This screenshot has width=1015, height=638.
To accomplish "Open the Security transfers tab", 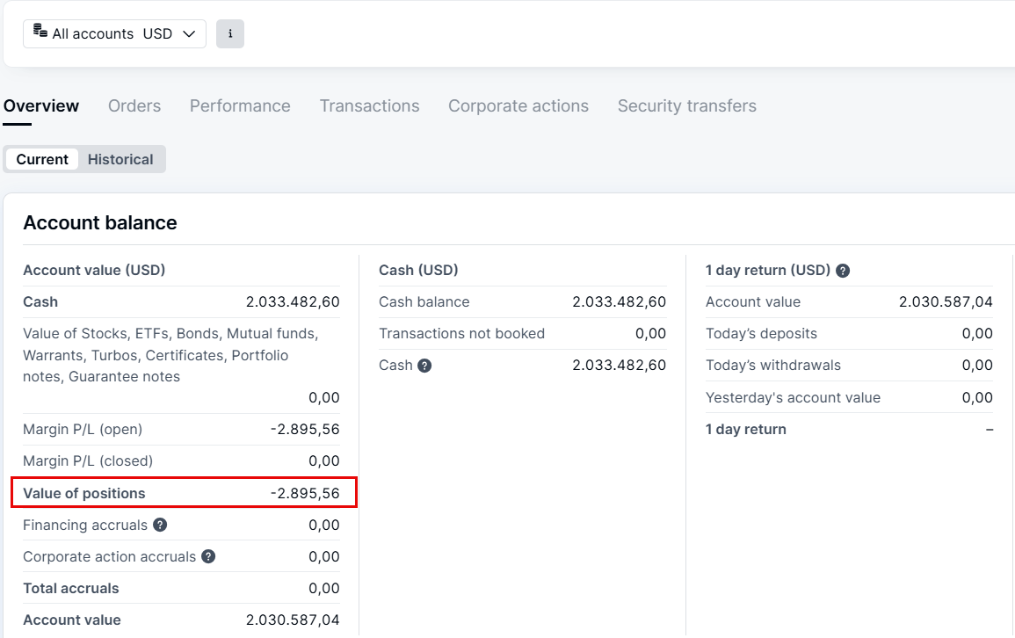I will 686,105.
